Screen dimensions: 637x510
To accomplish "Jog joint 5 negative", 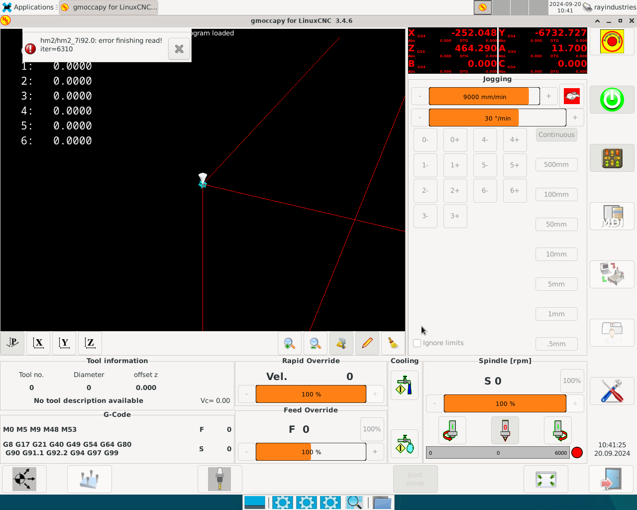I will coord(485,165).
